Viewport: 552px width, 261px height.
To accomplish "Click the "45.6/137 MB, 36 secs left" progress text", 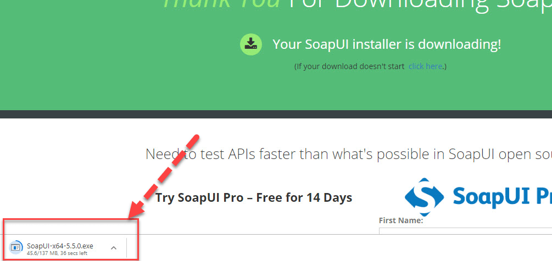I will coord(57,253).
